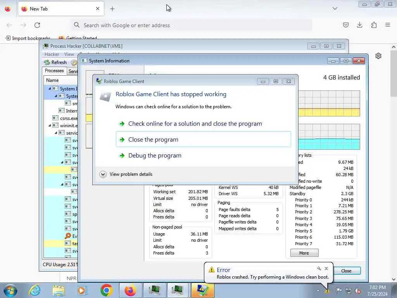Click wrench icon on the Error balloon
The image size is (397, 298).
319,269
